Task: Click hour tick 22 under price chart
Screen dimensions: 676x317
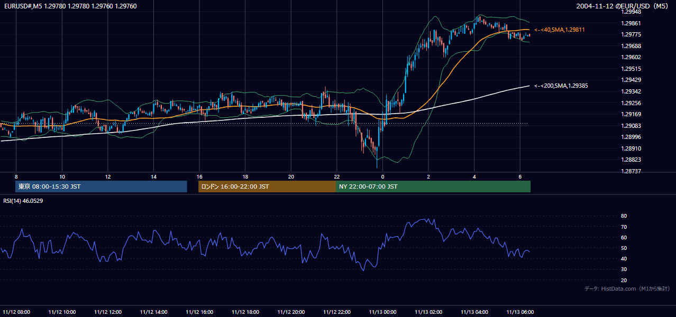Action: [x=337, y=176]
